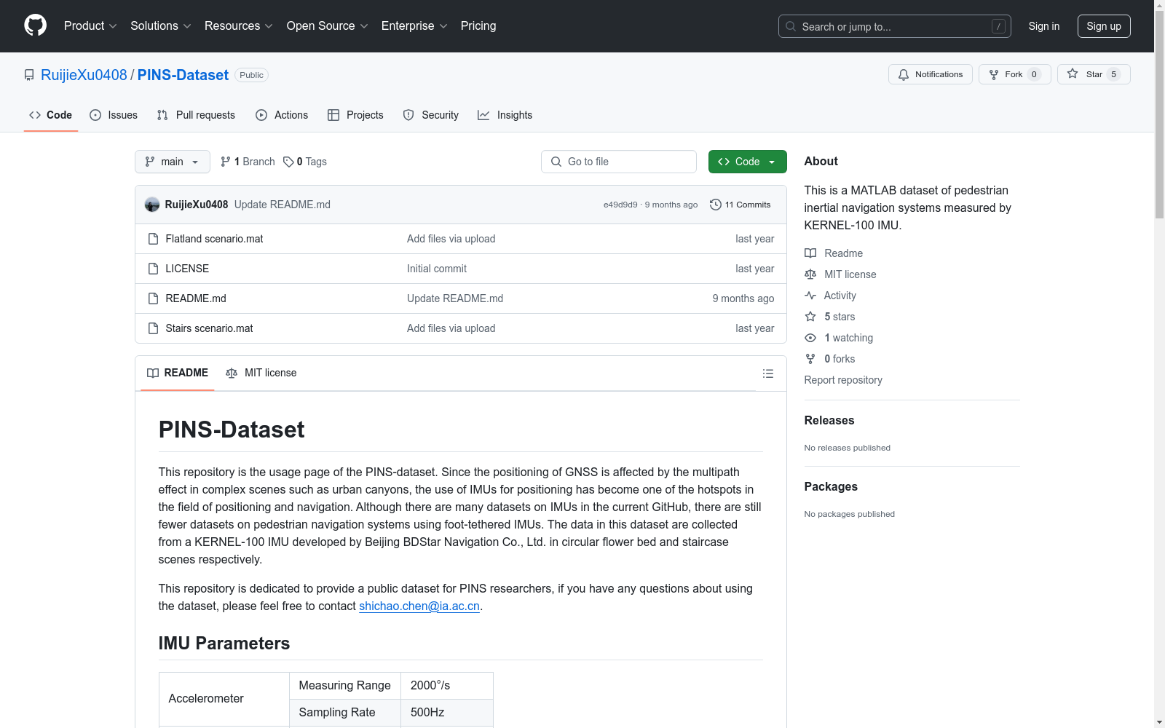Click RuijieXu0408 avatar in commit bar
This screenshot has height=728, width=1165.
(152, 205)
